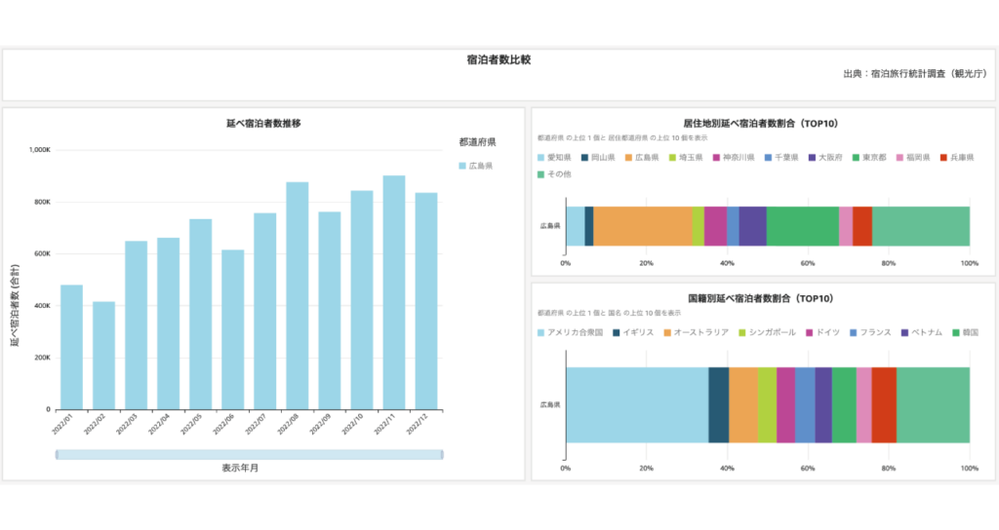The width and height of the screenshot is (999, 530).
Task: Click the オーストラリア legend entry
Action: (x=697, y=332)
